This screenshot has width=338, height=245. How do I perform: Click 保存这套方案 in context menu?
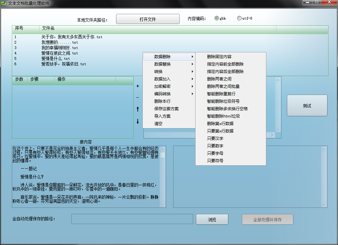(x=166, y=109)
